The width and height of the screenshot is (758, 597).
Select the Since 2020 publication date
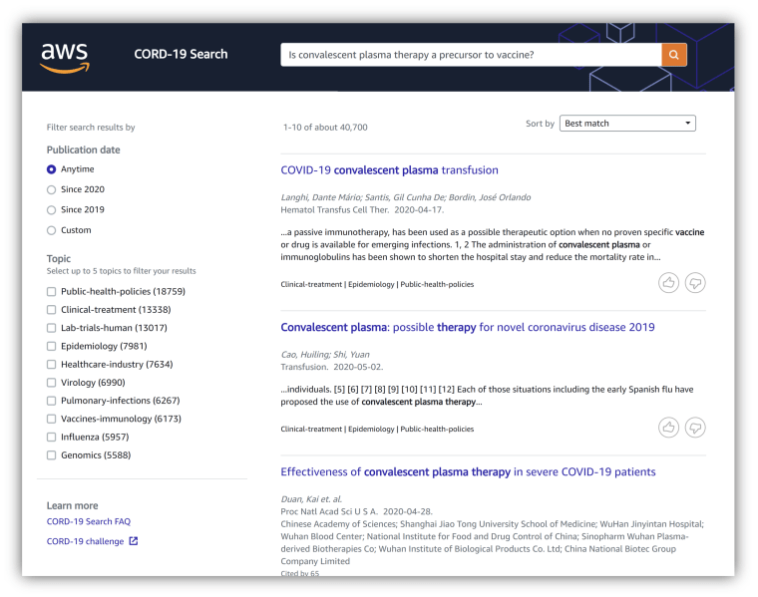51,189
